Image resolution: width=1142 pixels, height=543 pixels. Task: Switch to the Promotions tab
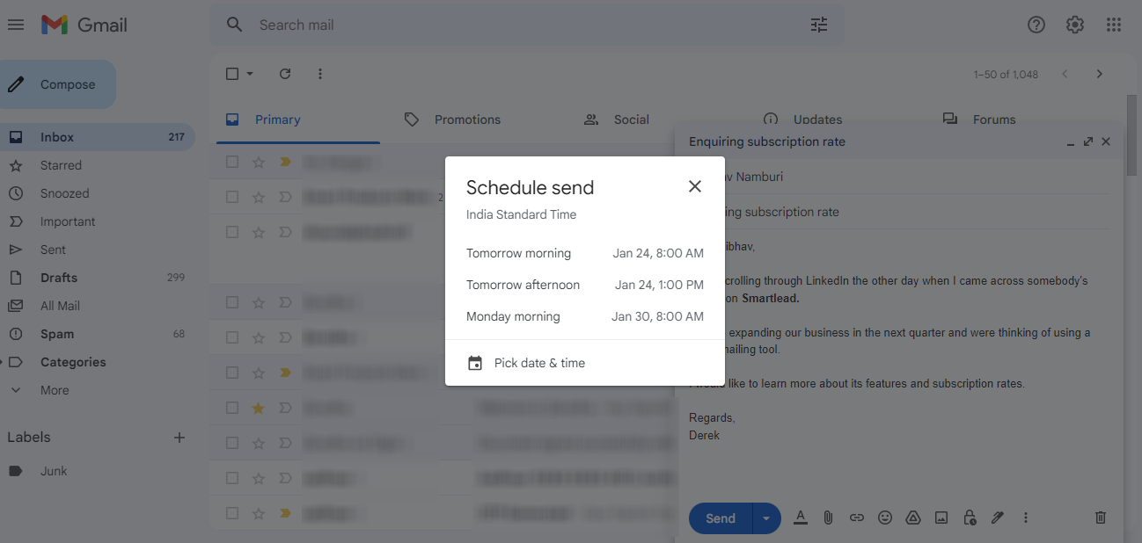pyautogui.click(x=467, y=119)
